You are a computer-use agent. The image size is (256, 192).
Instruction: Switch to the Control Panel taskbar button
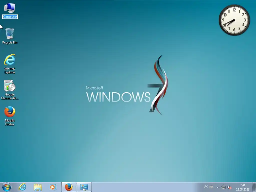[x=84, y=187]
